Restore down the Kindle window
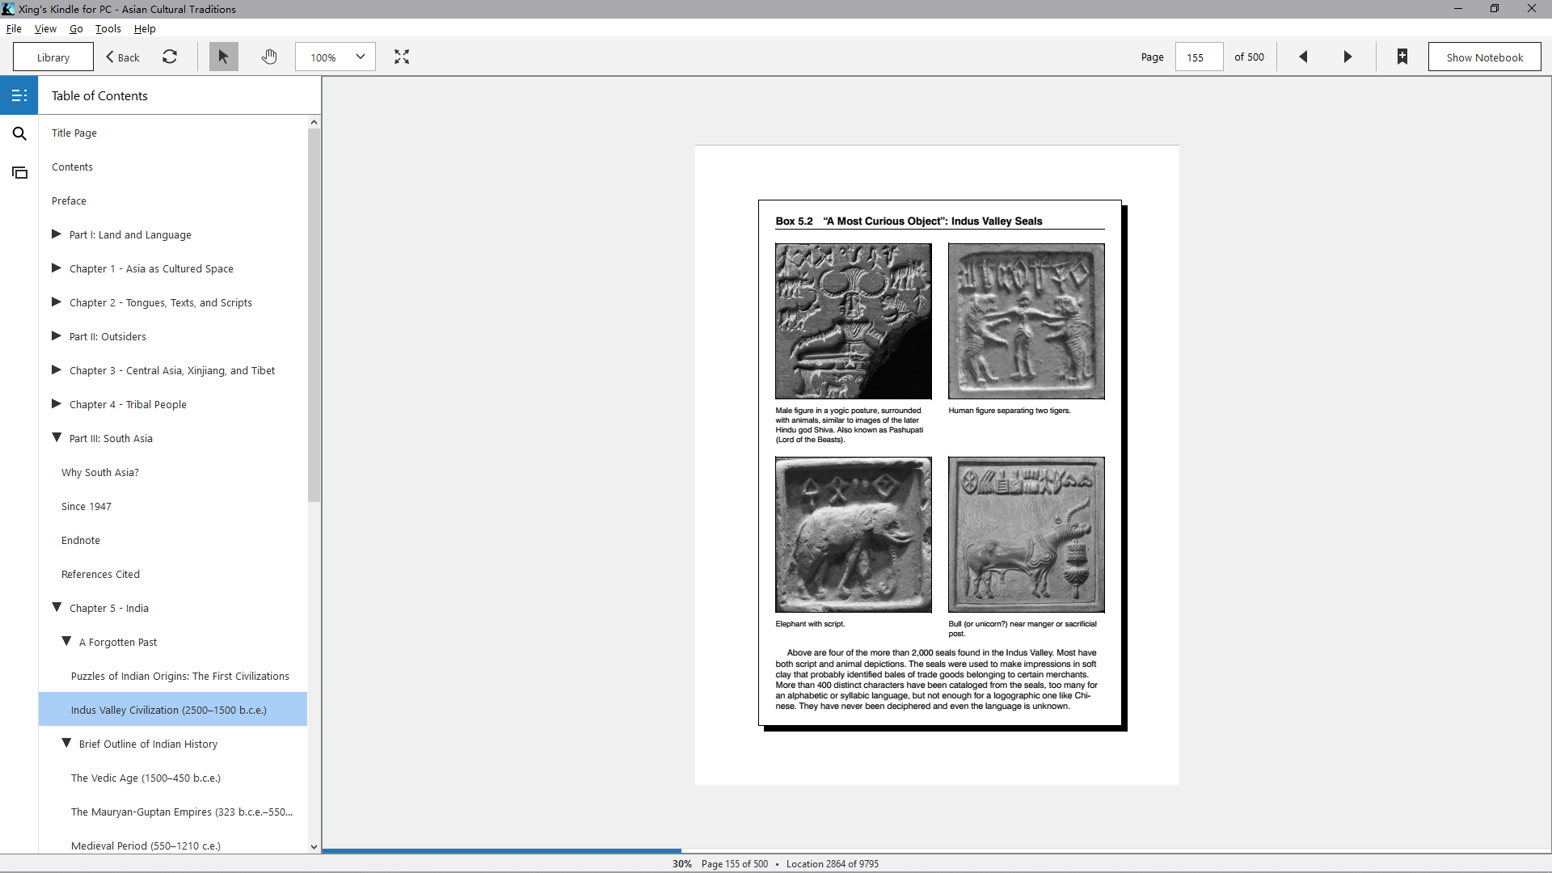The height and width of the screenshot is (873, 1552). pyautogui.click(x=1495, y=9)
